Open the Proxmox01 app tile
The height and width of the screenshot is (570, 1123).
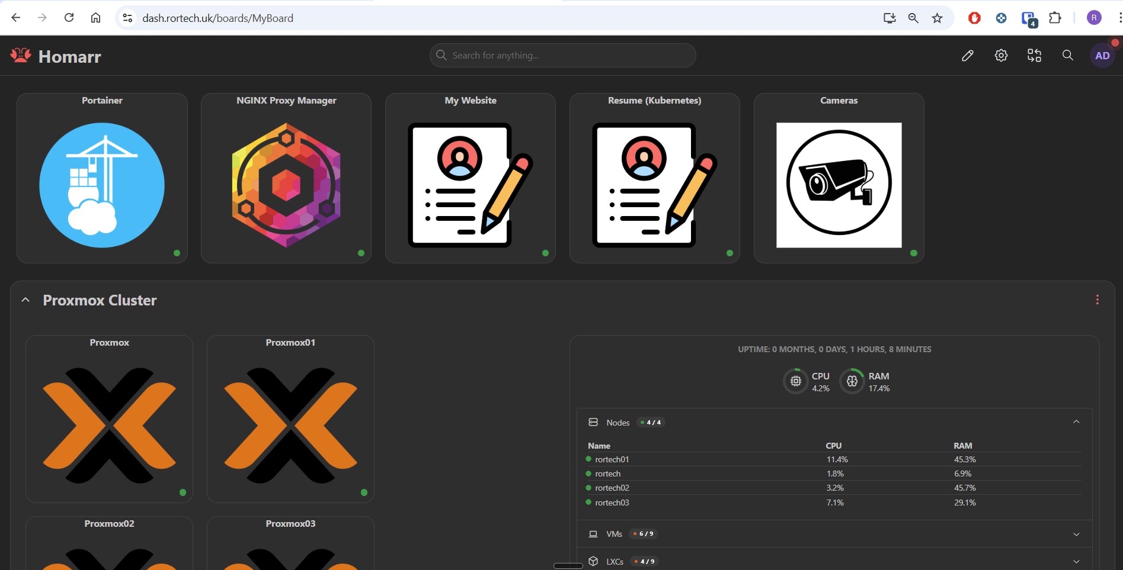(x=290, y=419)
